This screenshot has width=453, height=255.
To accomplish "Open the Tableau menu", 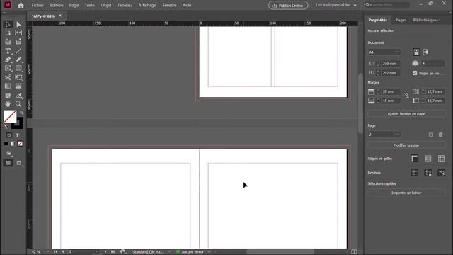I will 125,5.
